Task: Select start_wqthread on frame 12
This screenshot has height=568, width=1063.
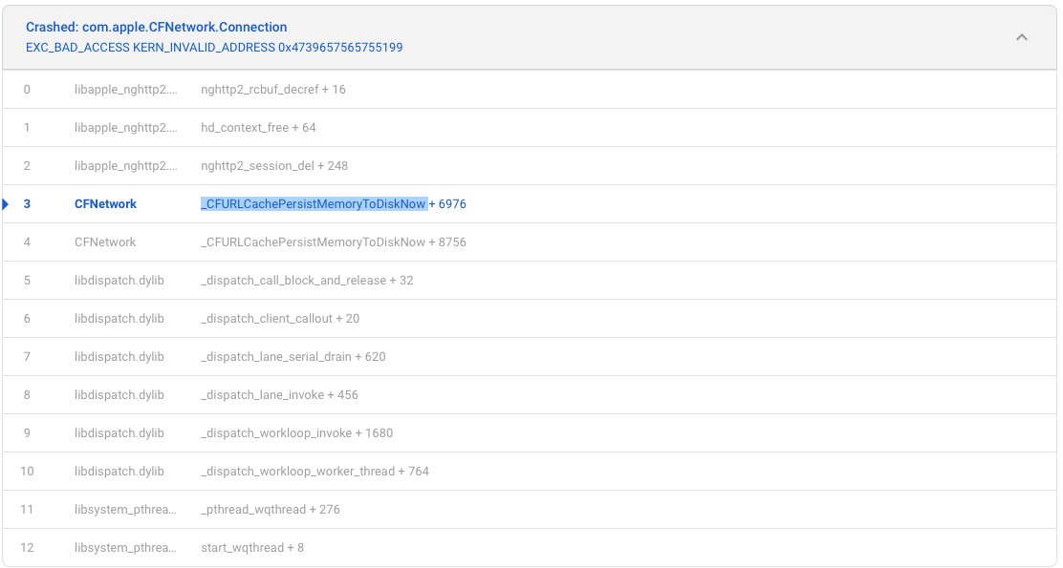Action: (x=252, y=547)
